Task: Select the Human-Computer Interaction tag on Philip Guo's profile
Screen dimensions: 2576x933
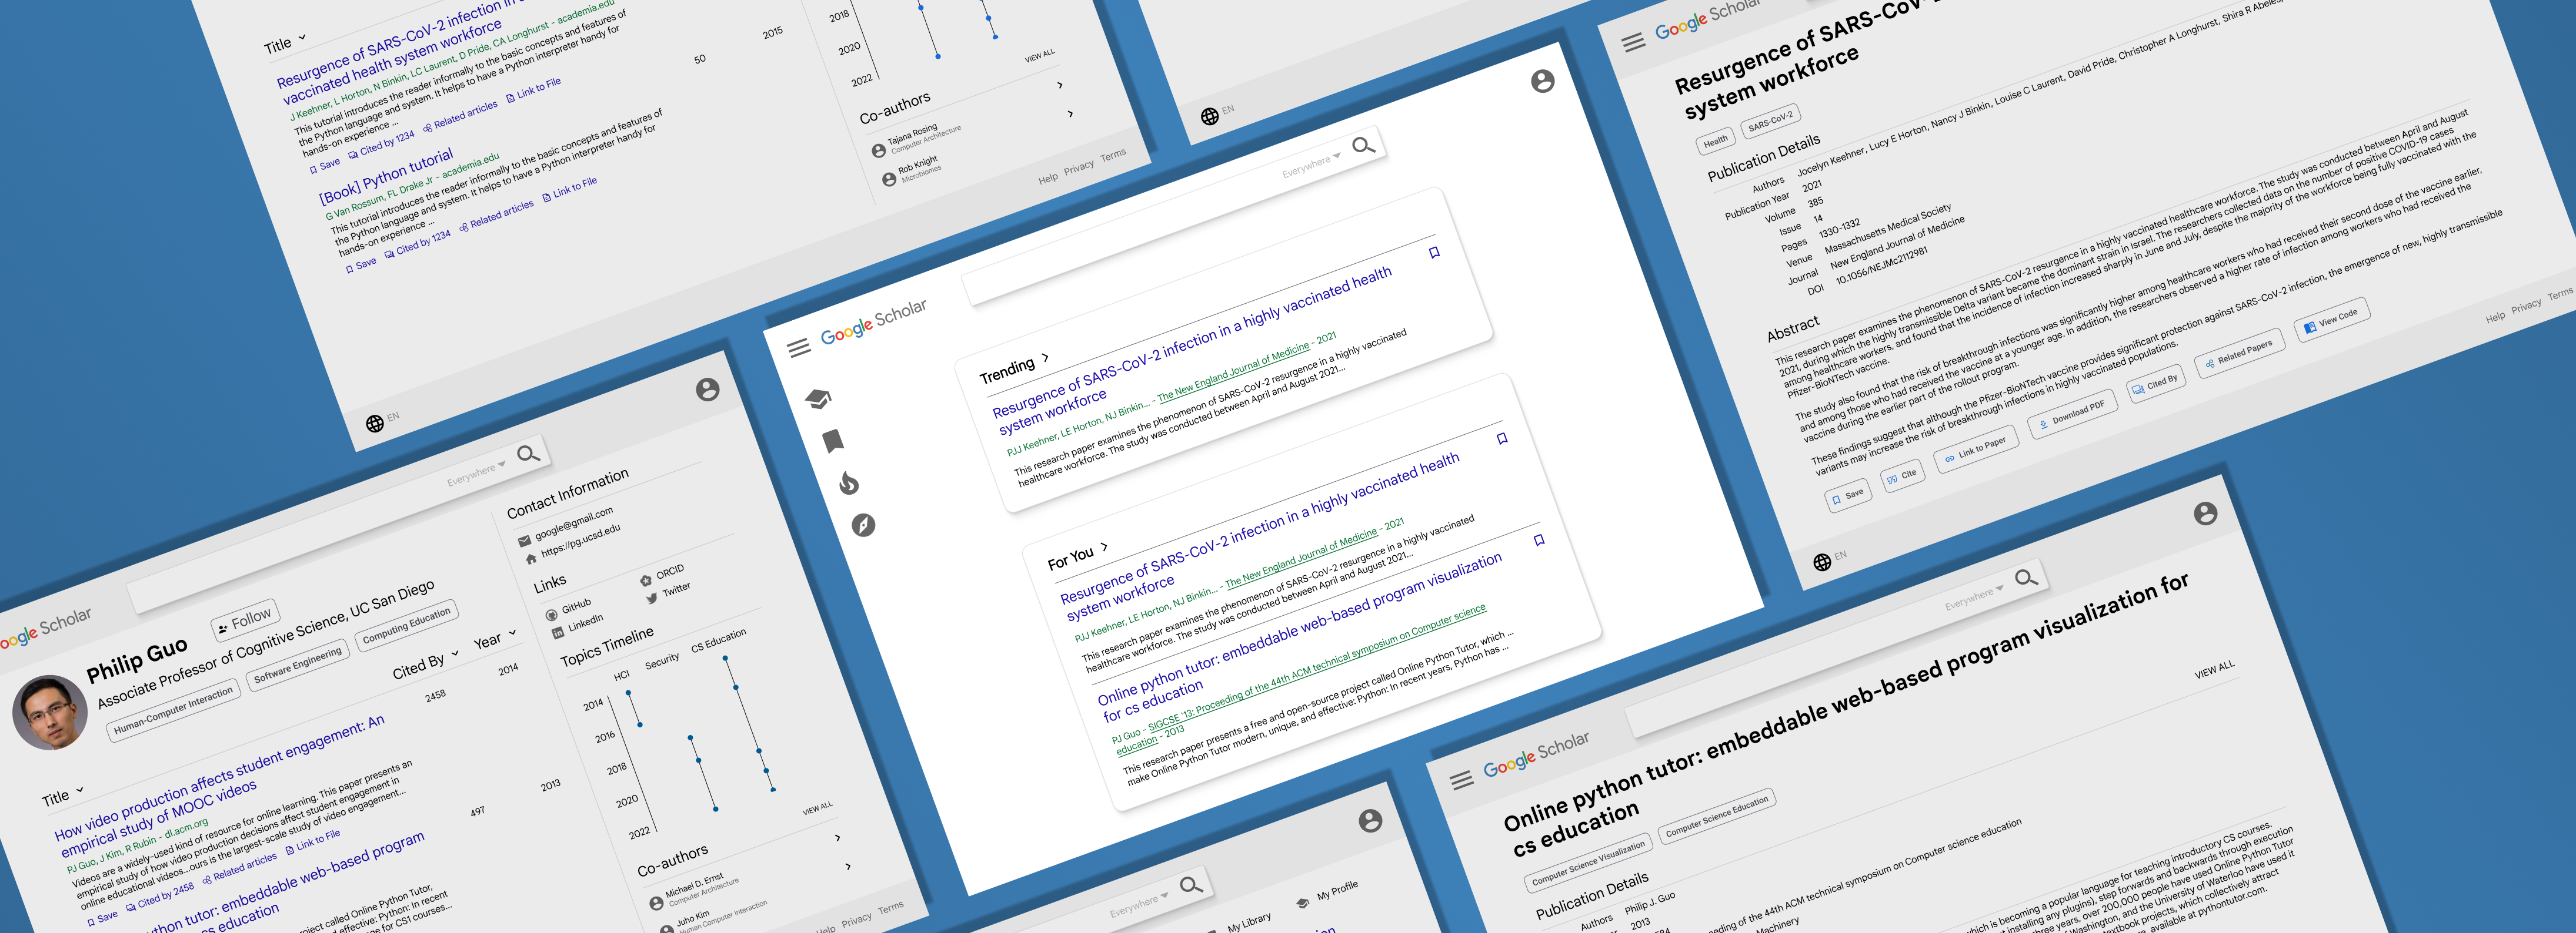Action: pos(172,710)
